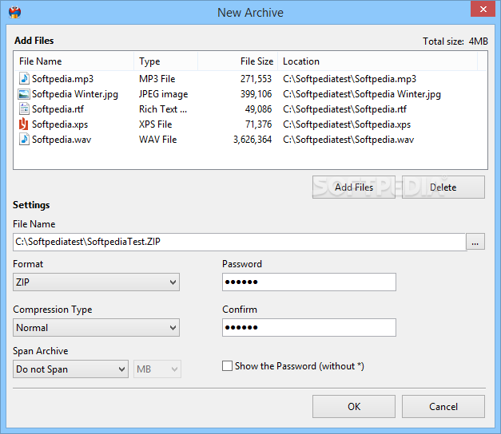
Task: Click the Softpedia.mp3 music file icon
Action: click(x=24, y=78)
